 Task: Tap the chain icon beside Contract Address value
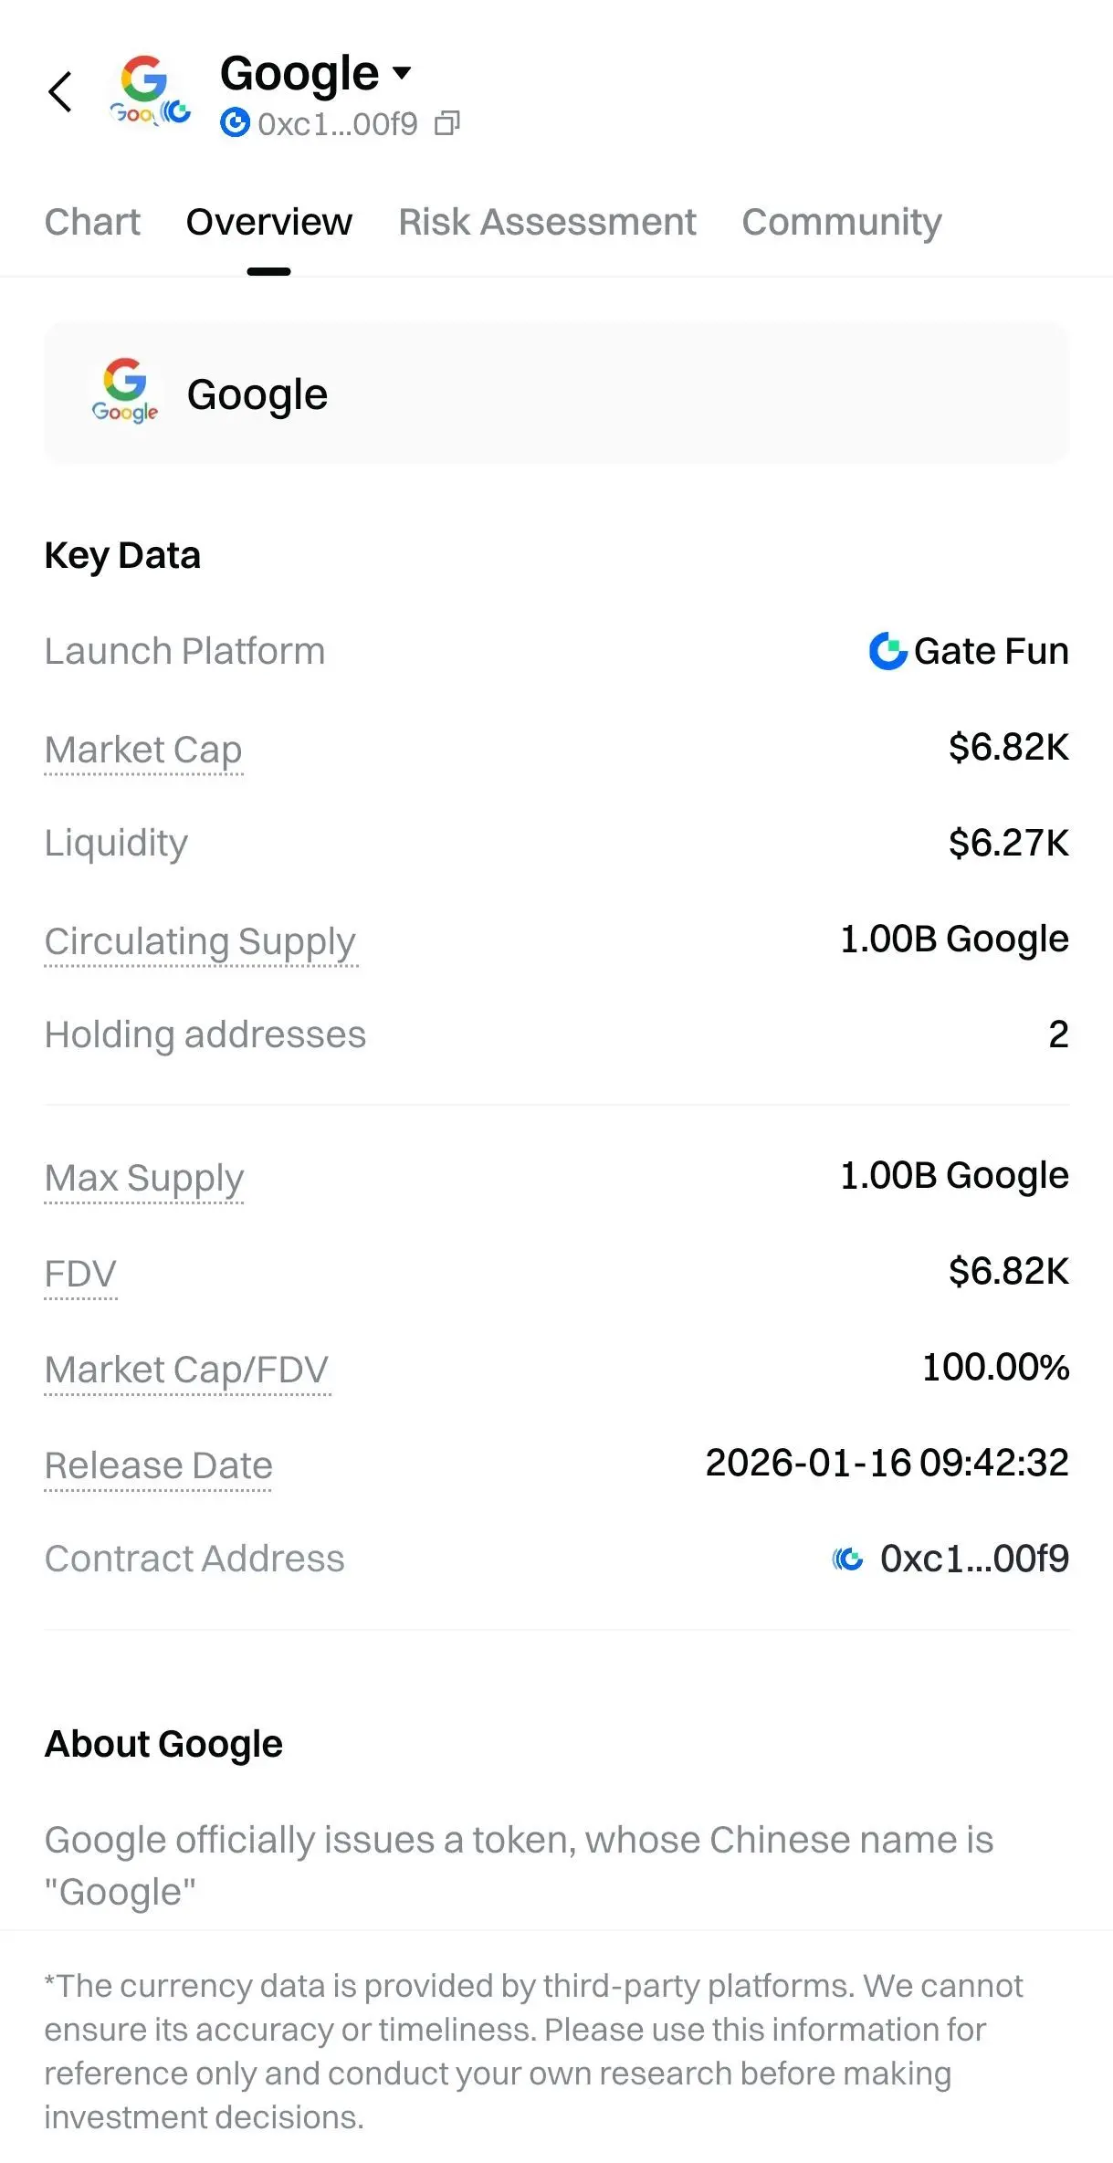(848, 1559)
